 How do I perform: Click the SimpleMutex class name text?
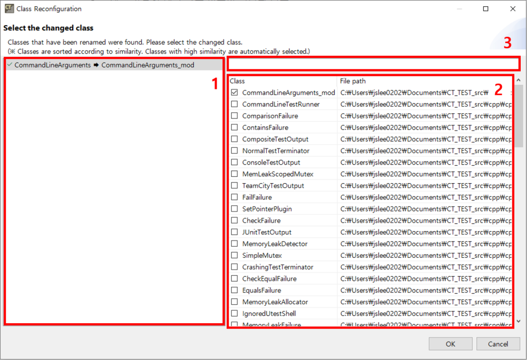pos(262,255)
